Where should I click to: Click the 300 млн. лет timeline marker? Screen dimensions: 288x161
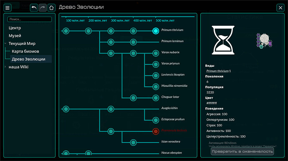[x=120, y=21]
